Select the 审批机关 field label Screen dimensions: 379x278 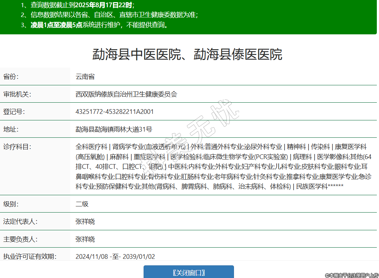click(17, 94)
